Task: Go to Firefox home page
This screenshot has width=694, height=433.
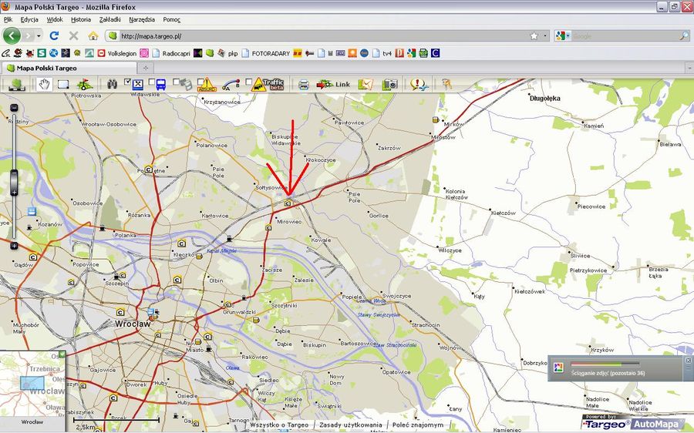Action: pos(93,35)
